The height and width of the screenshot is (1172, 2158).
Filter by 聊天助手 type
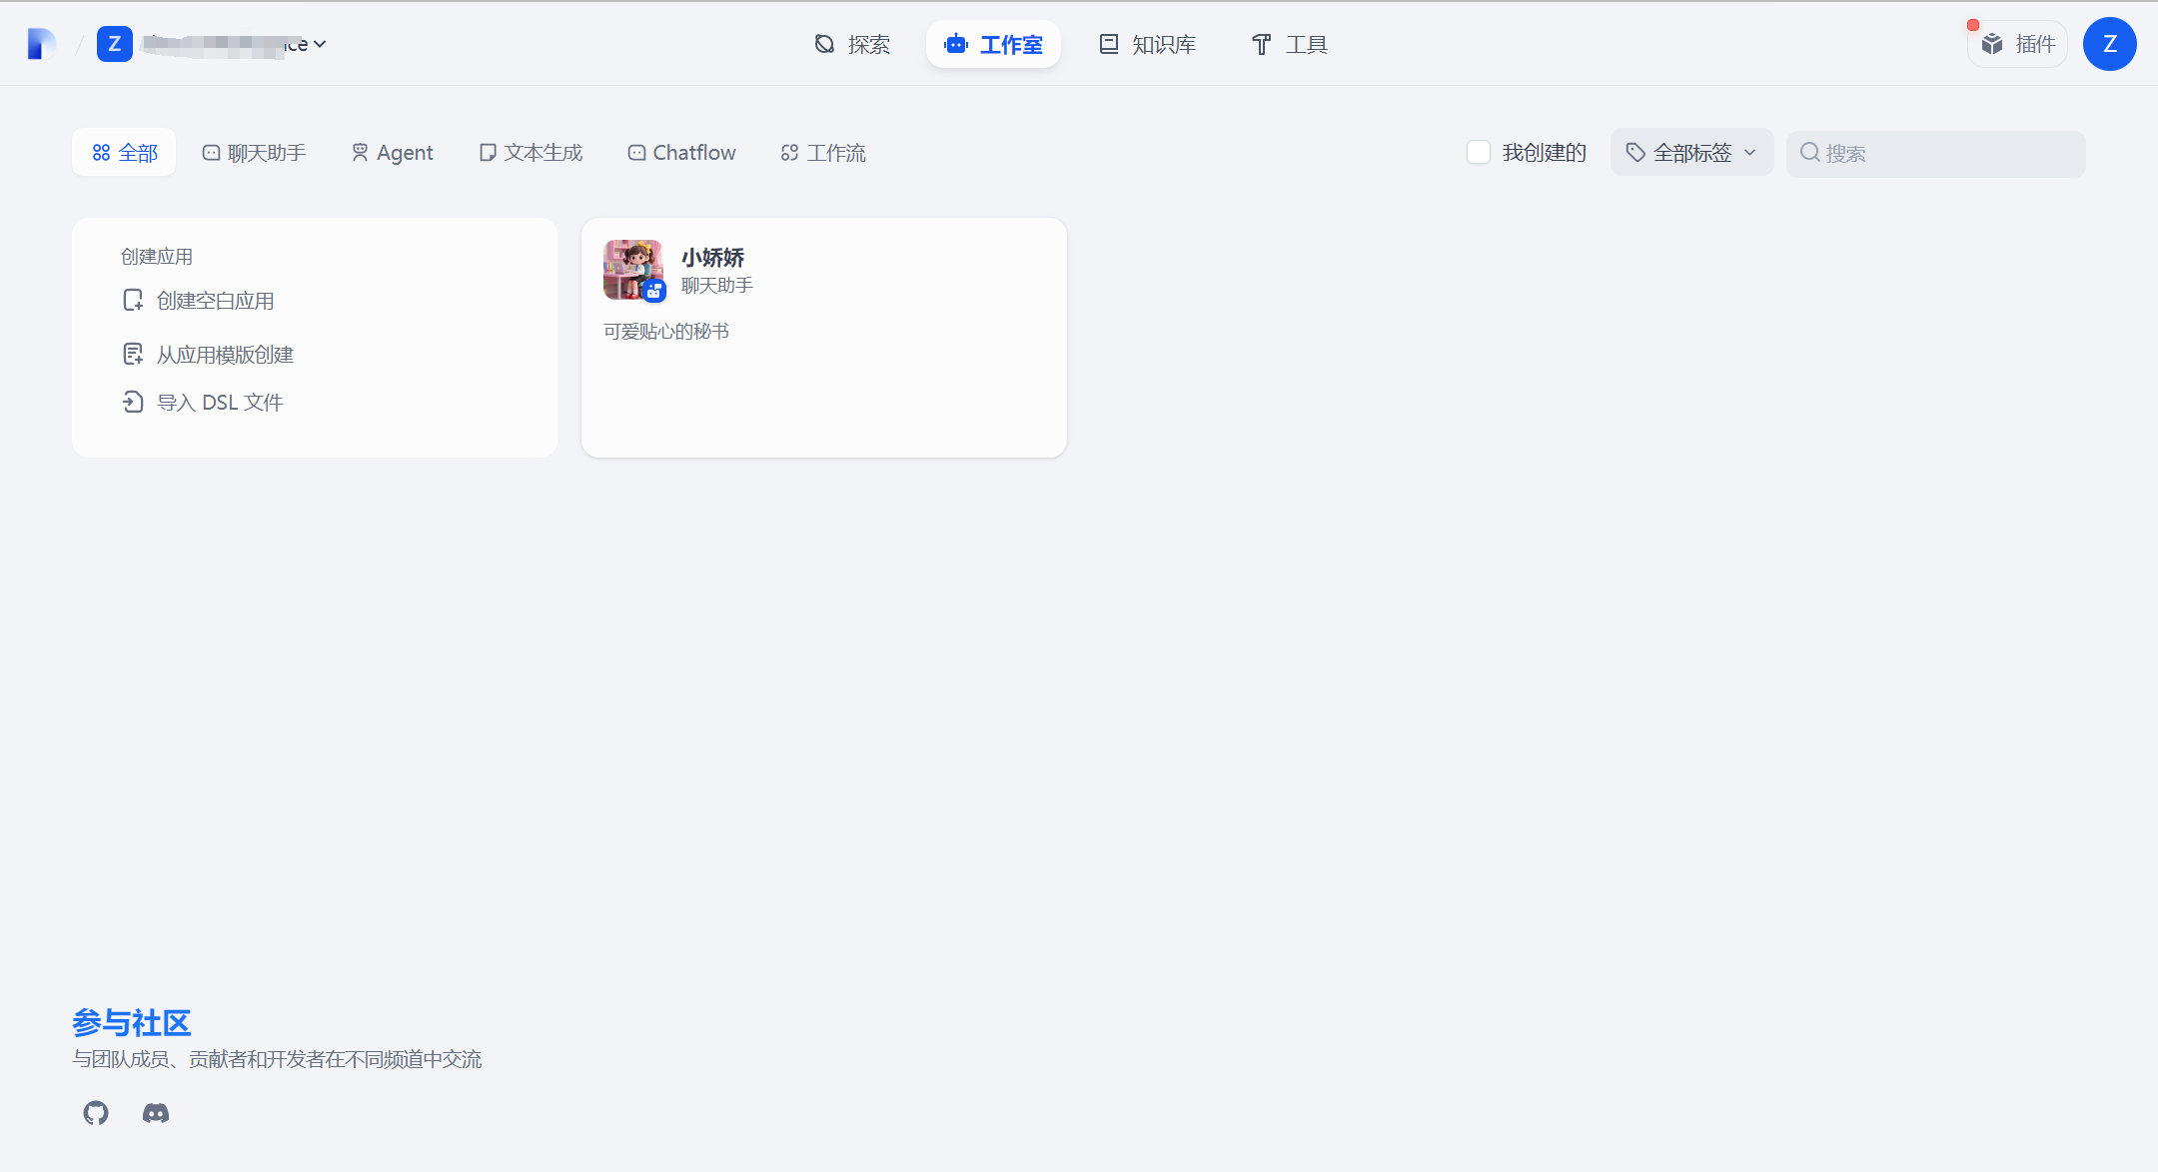pos(254,152)
